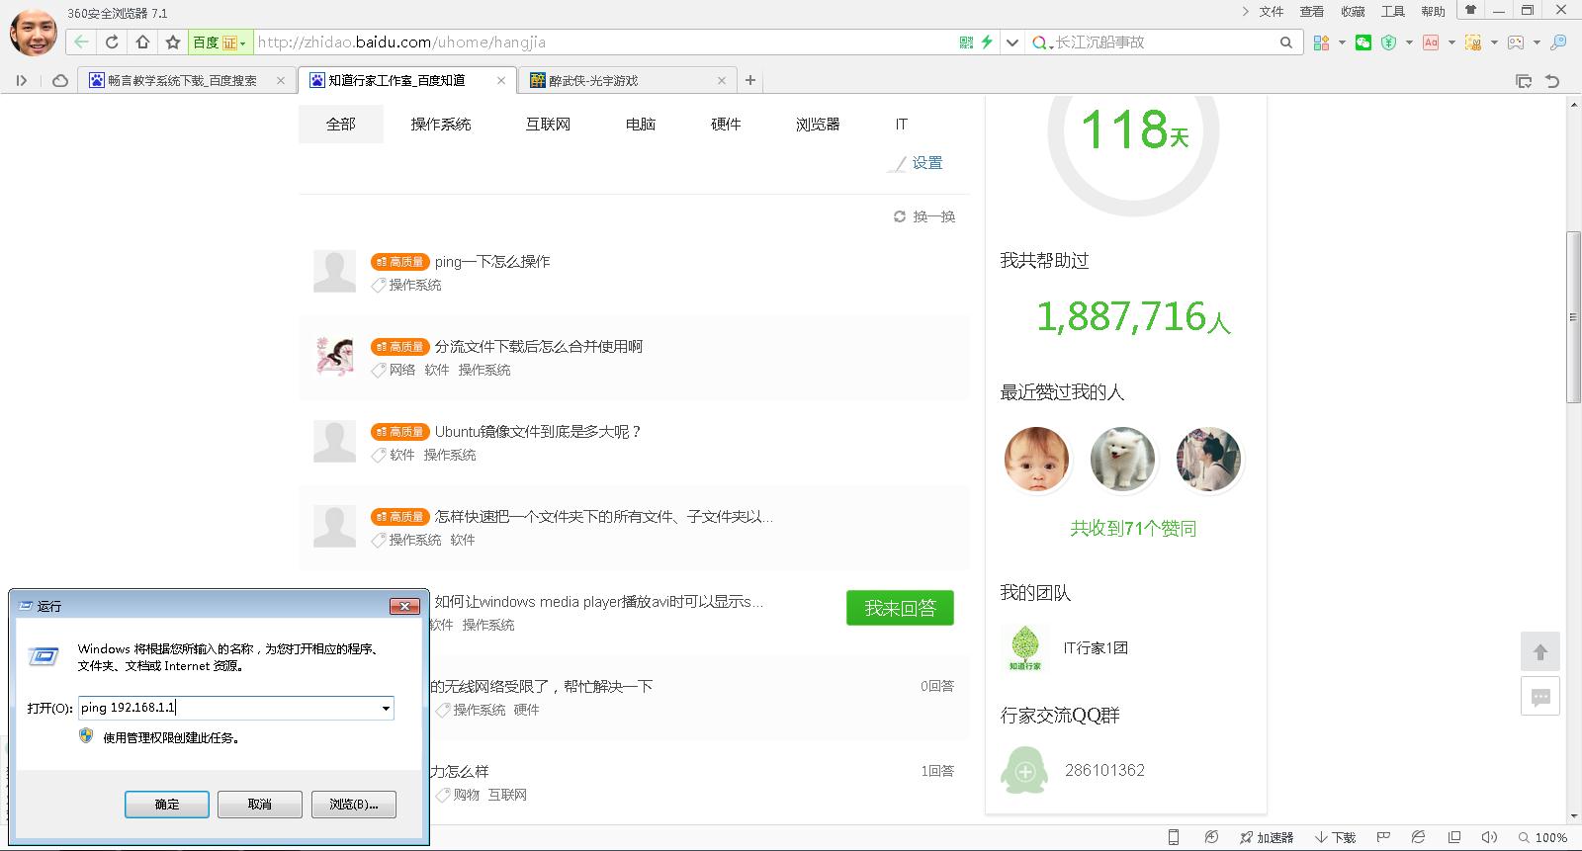This screenshot has height=851, width=1582.
Task: Open 设置 settings for question categories
Action: coord(917,163)
